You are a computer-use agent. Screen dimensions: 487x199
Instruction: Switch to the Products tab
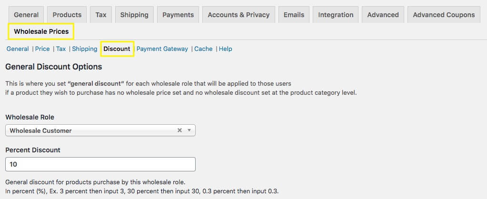pyautogui.click(x=67, y=15)
